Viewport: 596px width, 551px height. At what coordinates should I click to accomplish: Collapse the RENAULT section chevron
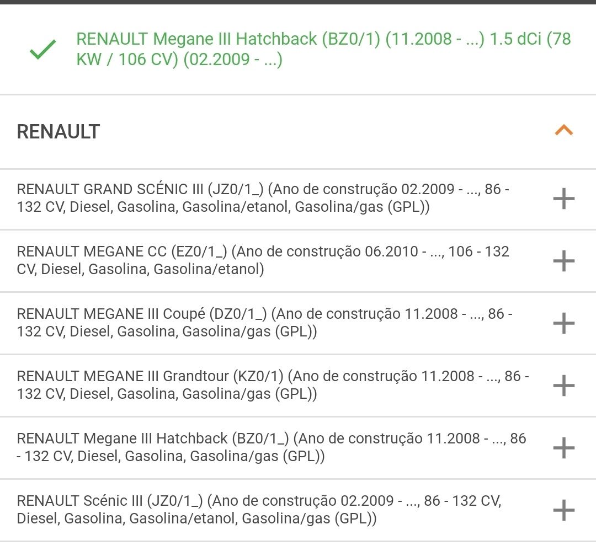coord(563,130)
